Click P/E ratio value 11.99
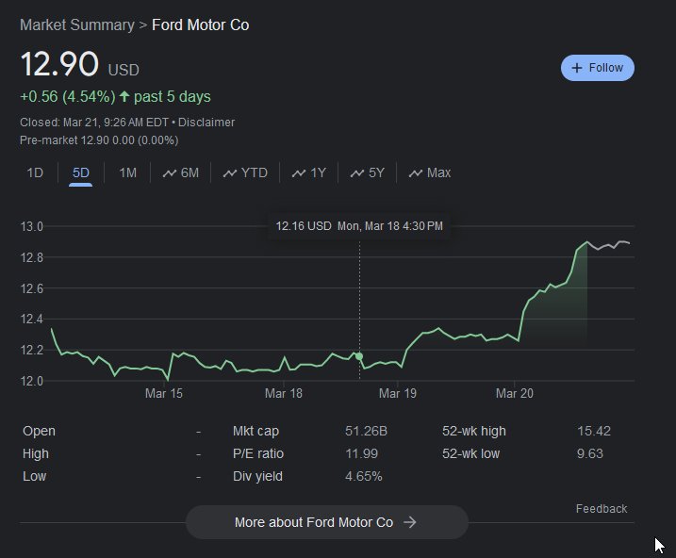Viewport: 676px width, 558px height. coord(361,453)
